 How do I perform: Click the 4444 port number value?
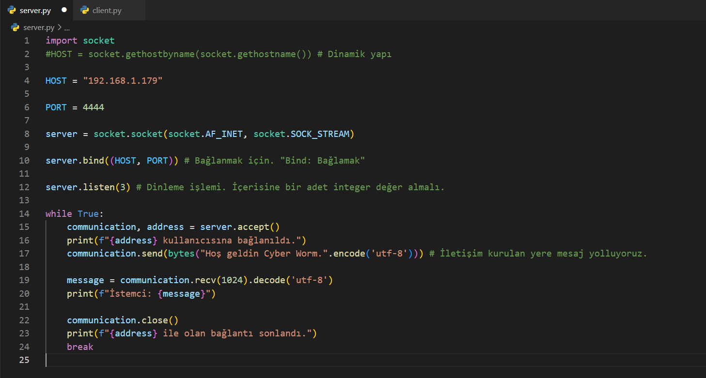point(93,107)
